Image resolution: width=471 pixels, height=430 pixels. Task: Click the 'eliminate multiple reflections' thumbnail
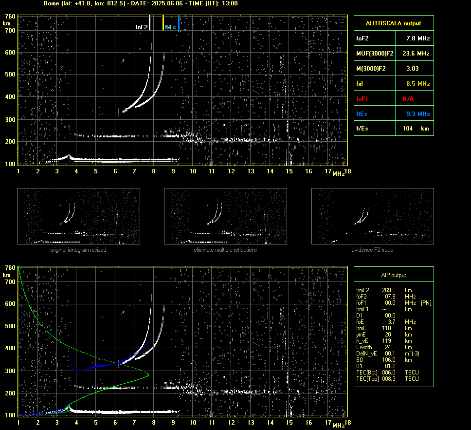(225, 216)
